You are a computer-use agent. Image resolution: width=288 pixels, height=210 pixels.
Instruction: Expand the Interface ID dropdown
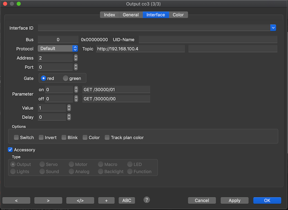coord(273,28)
